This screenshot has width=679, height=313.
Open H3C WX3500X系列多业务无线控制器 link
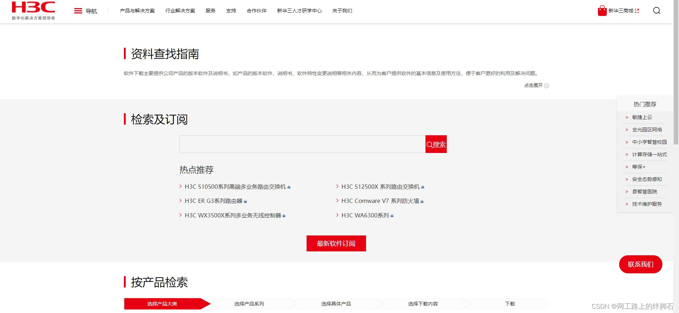click(x=233, y=215)
